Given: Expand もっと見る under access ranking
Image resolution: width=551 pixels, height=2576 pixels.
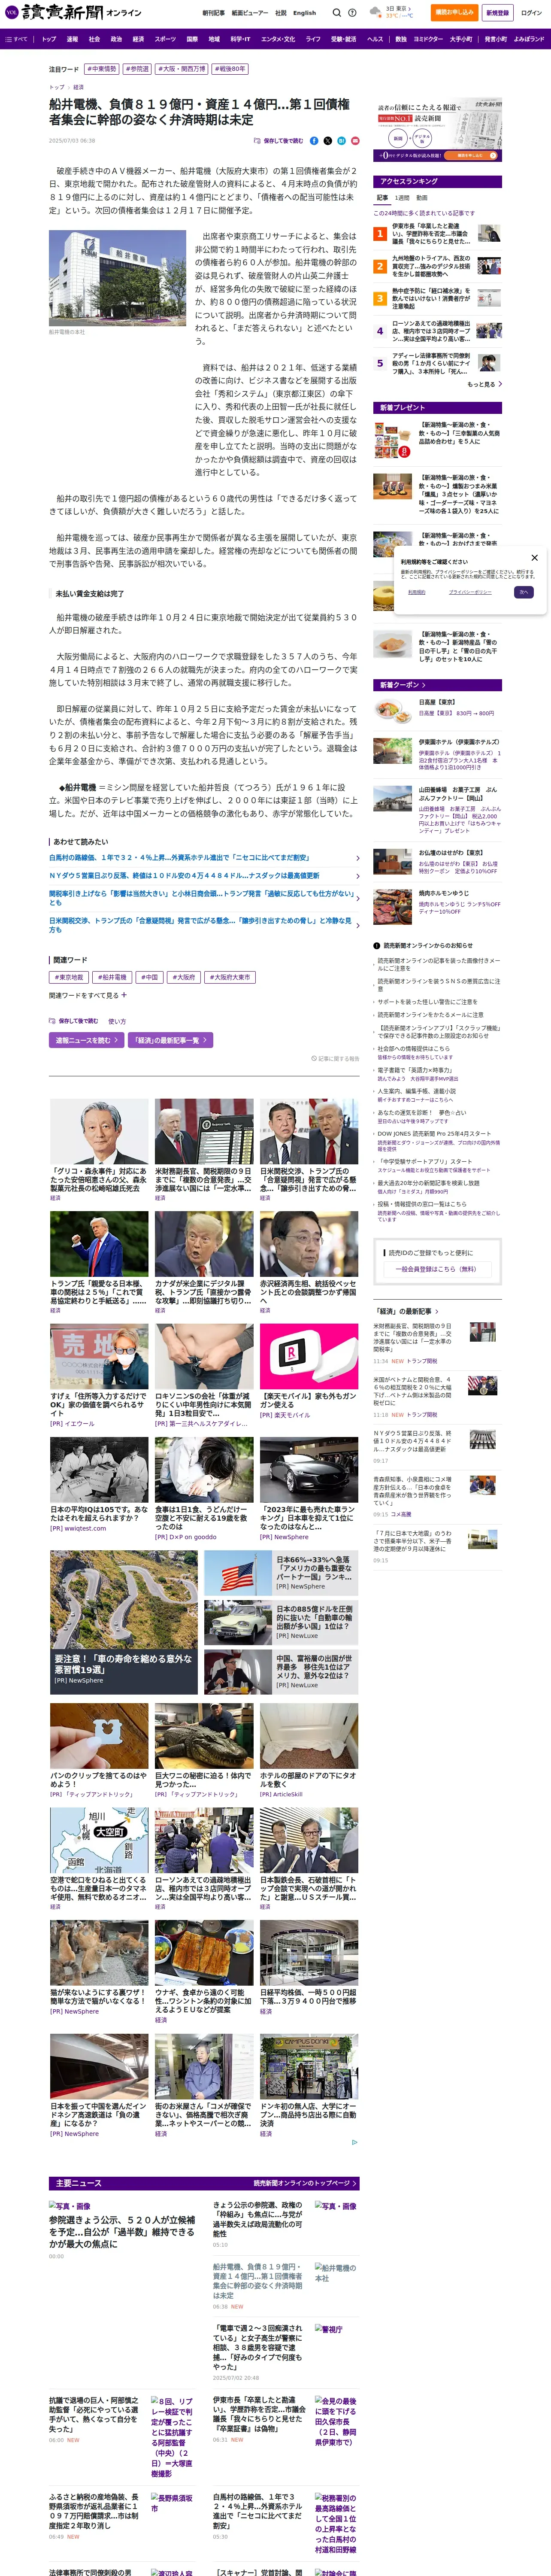Looking at the screenshot, I should [484, 384].
